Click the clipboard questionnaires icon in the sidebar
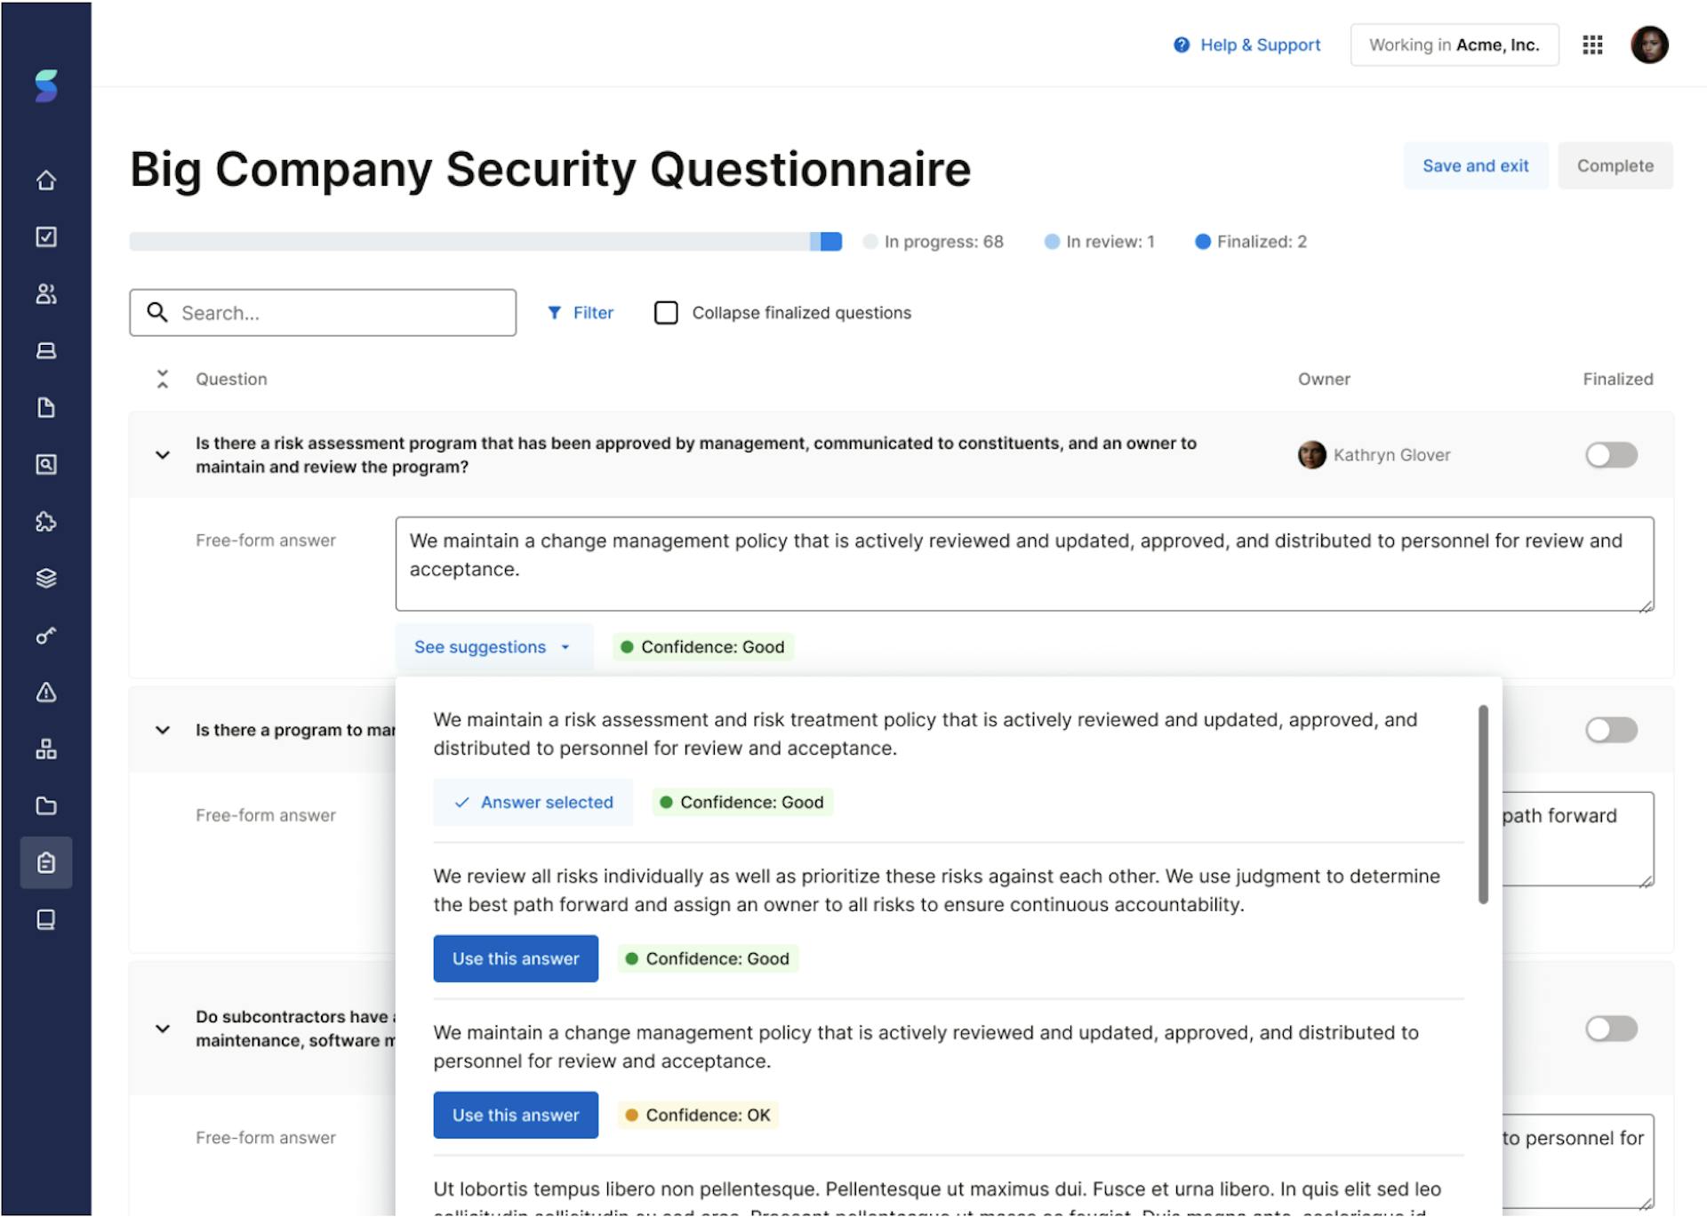 coord(46,862)
